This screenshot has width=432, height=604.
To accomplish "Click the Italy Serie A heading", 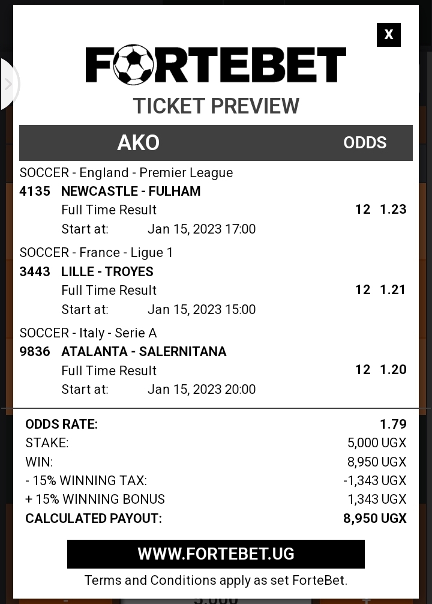I will [88, 333].
